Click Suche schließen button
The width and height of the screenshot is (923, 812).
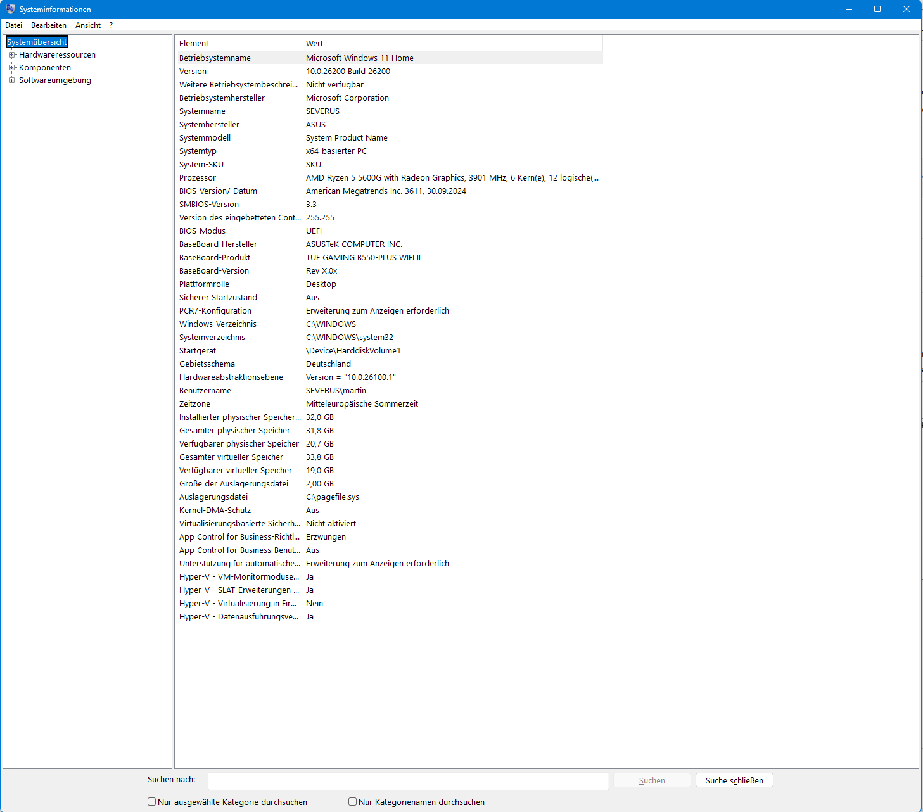(734, 780)
